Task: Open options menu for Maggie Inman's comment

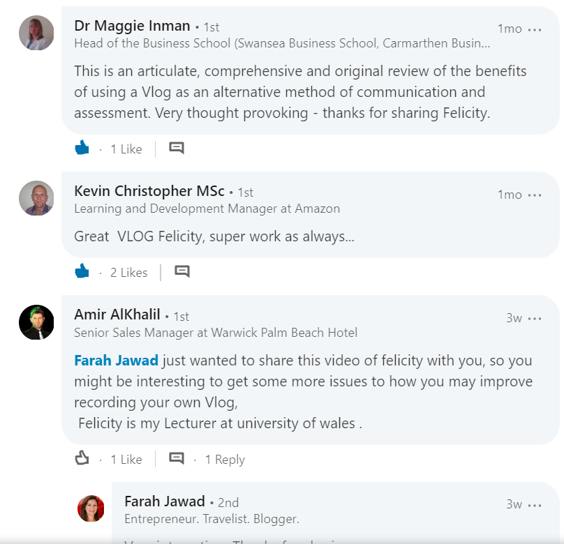Action: click(535, 29)
